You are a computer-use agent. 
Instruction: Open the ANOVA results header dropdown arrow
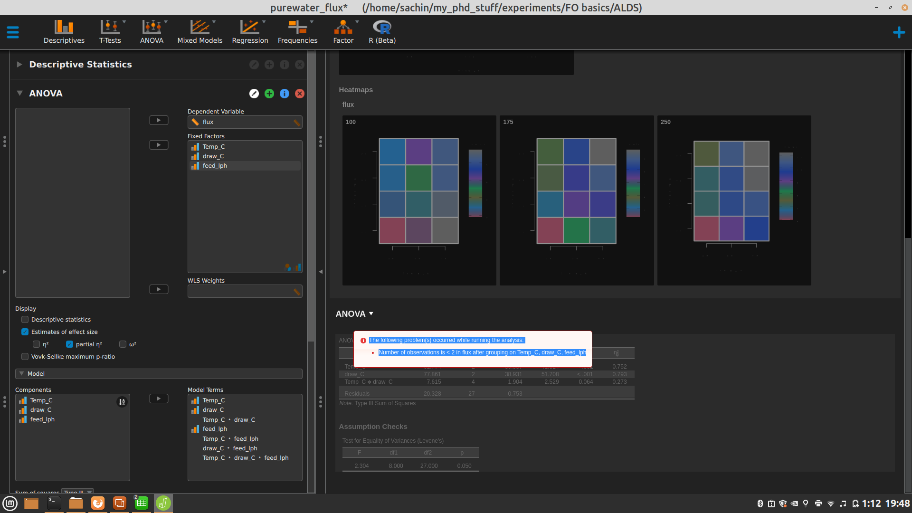click(371, 313)
